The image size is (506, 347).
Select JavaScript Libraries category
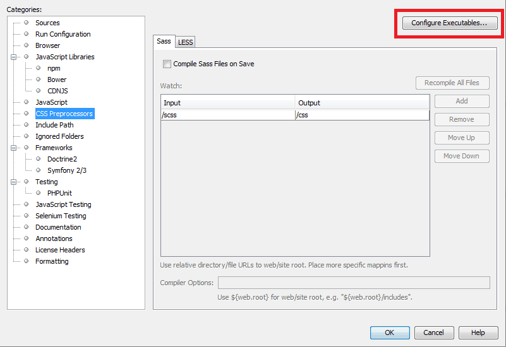(x=65, y=57)
